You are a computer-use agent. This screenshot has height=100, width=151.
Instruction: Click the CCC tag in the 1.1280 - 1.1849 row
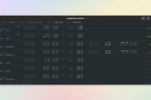[7, 30]
